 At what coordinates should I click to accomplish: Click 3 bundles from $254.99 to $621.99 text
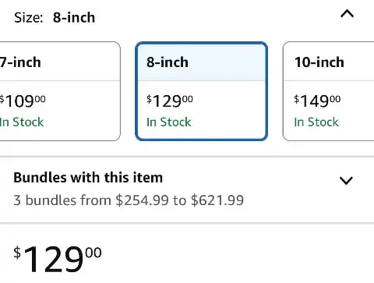click(129, 200)
